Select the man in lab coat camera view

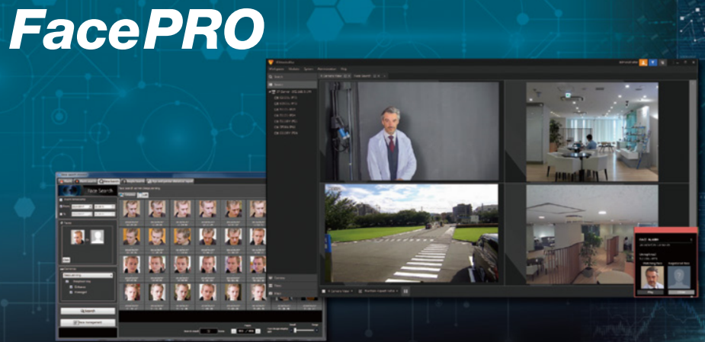point(411,131)
